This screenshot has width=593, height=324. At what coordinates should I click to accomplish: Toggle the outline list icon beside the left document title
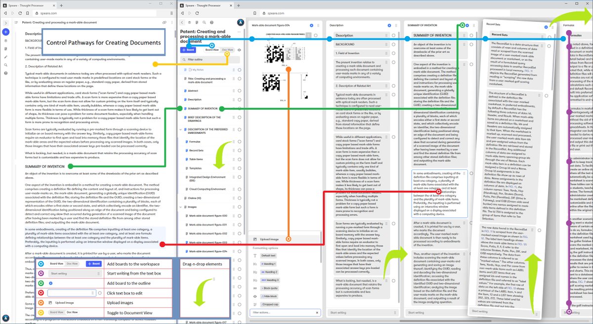tap(16, 23)
